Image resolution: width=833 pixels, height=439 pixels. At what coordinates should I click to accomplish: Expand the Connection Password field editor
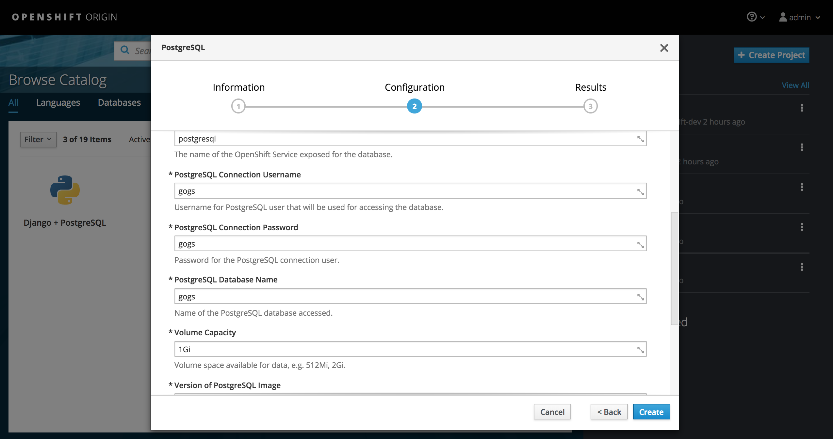coord(640,245)
